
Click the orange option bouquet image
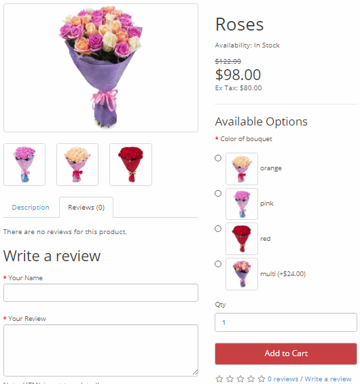point(242,169)
